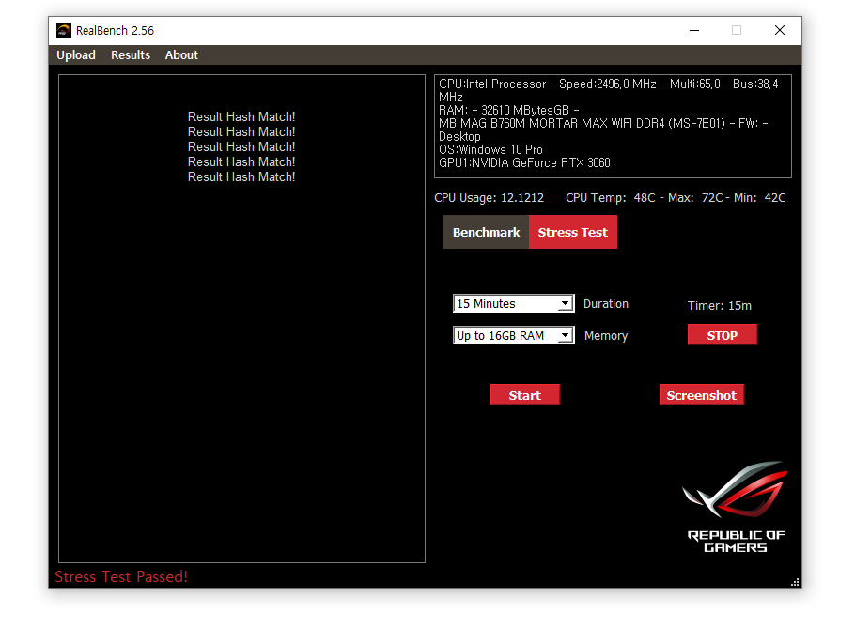Click the Timer: 15m text
The image size is (855, 627).
pos(719,306)
